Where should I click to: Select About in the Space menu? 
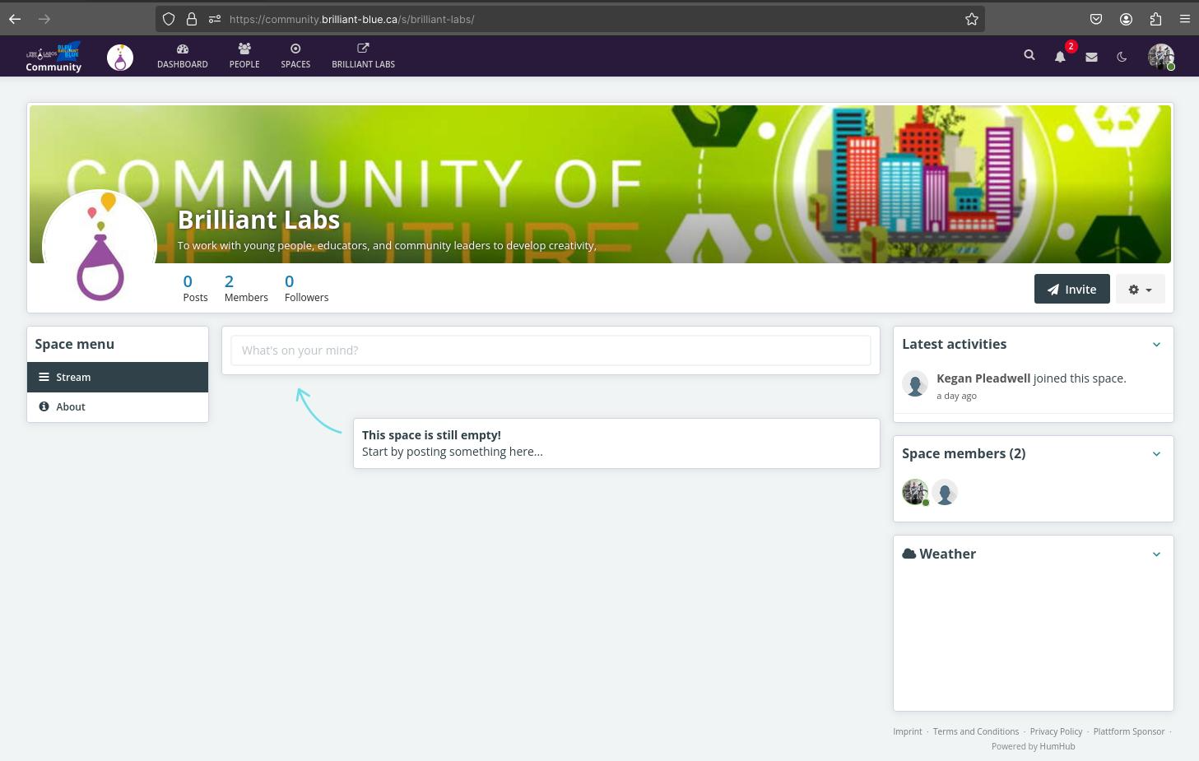[x=118, y=407]
